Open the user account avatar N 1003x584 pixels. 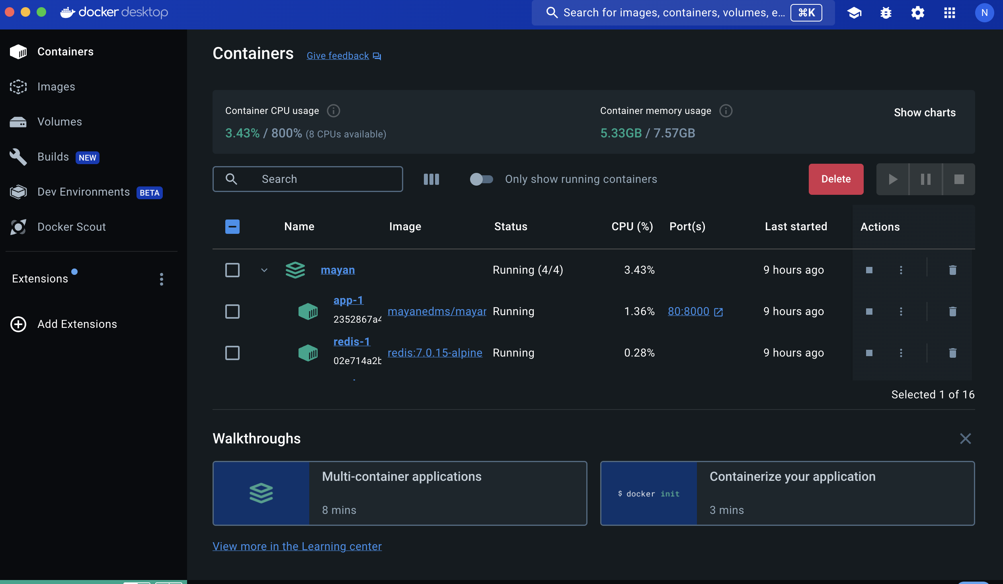984,13
